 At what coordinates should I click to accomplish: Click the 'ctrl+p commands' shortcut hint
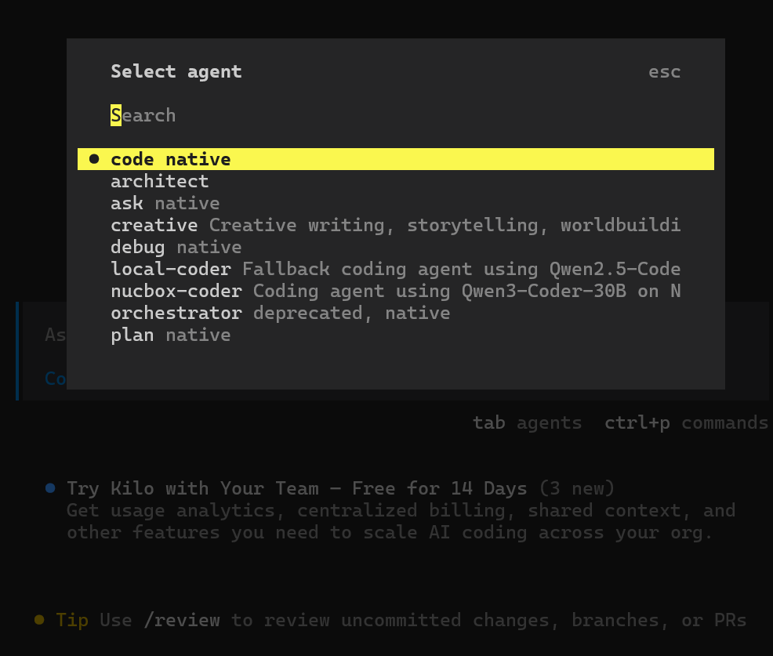click(x=686, y=422)
